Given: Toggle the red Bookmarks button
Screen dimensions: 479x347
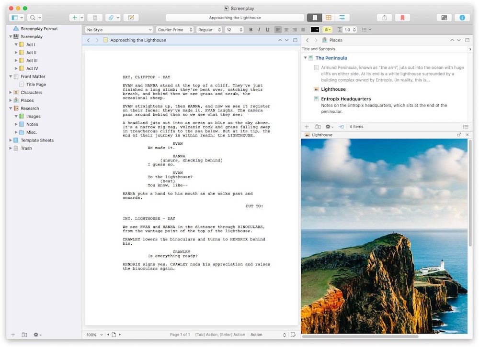Looking at the screenshot, I should click(x=402, y=18).
